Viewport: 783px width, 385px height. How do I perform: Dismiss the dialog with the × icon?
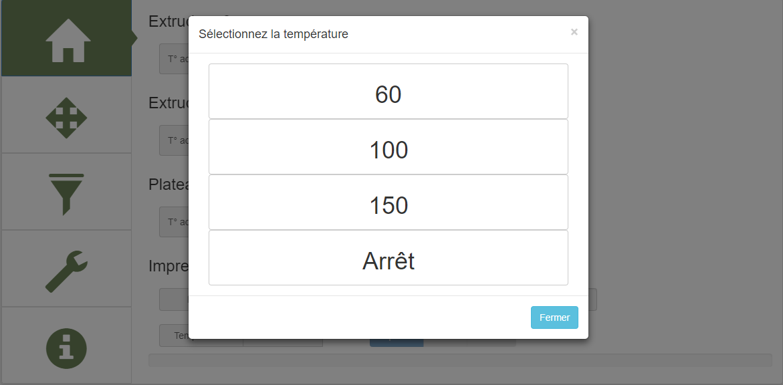[574, 32]
